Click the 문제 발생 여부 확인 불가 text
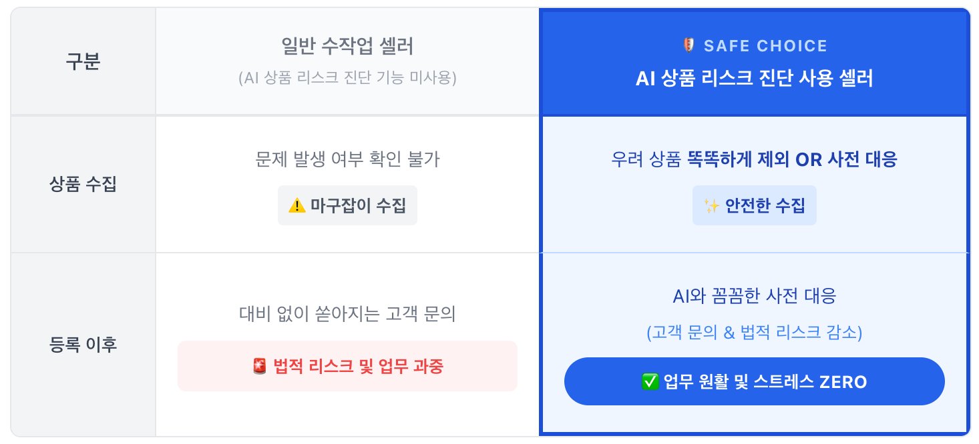Viewport: 979px width, 444px height. pos(347,159)
